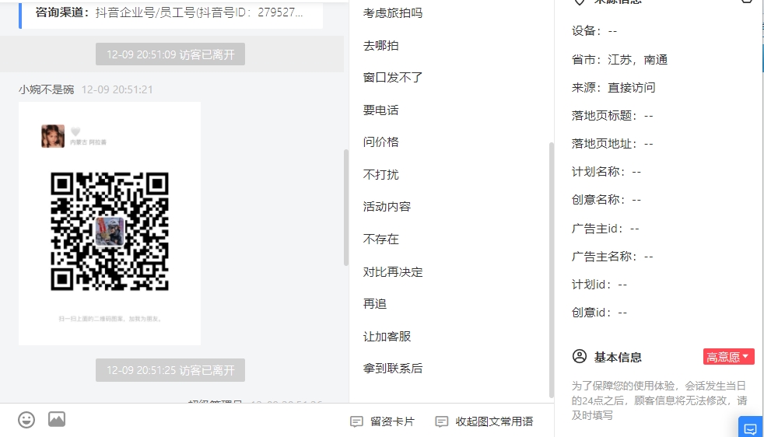Click the 广告主名称 field
Screen dimensions: 764x437
[612, 257]
